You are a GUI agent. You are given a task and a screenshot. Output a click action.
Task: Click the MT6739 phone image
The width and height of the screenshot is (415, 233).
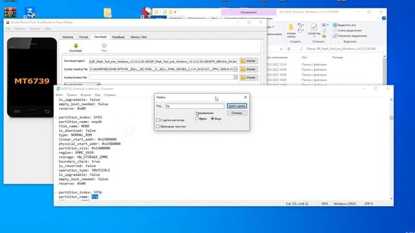(32, 78)
